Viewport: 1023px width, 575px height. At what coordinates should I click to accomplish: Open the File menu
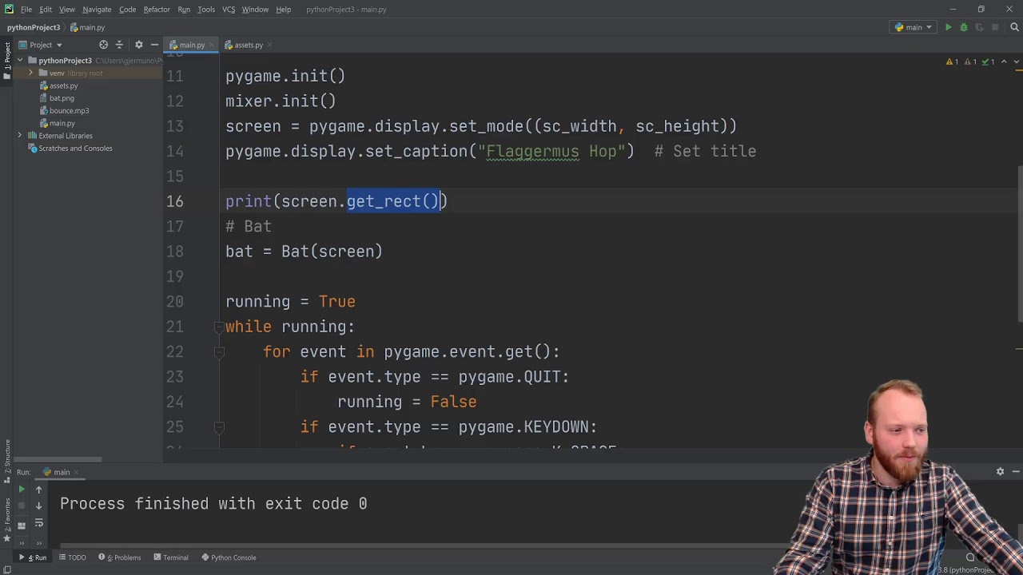tap(26, 10)
